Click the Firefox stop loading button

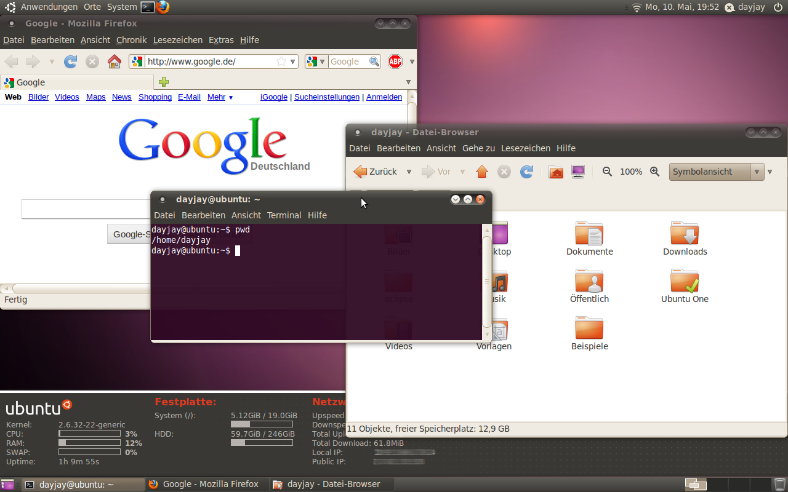(x=92, y=61)
